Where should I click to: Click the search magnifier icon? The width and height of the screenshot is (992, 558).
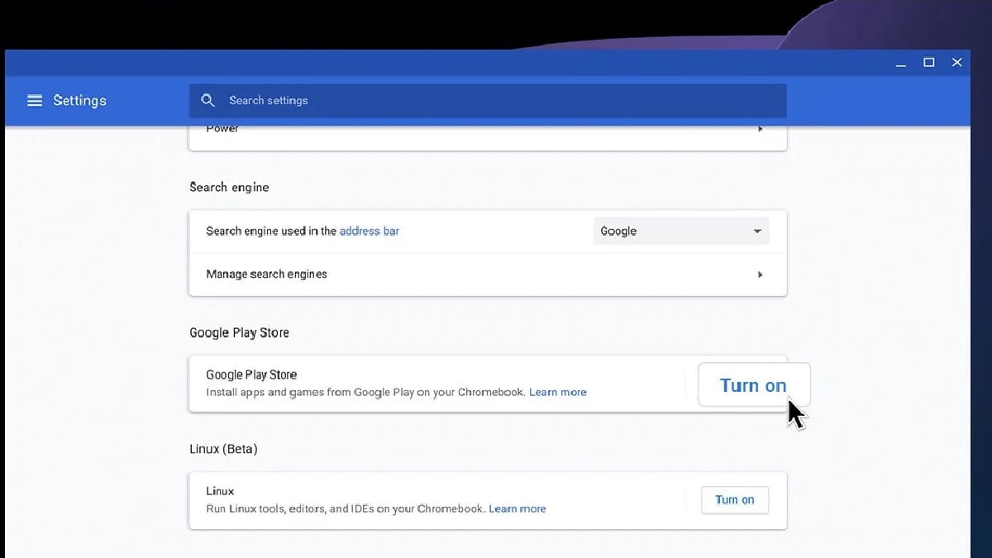(x=208, y=100)
